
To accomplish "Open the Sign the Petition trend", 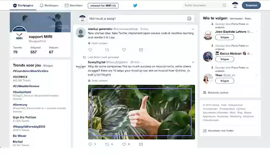I will [24, 117].
